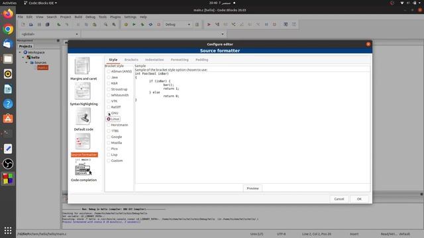The height and width of the screenshot is (238, 424).
Task: Select the Whitesmith bracket style
Action: tap(118, 95)
